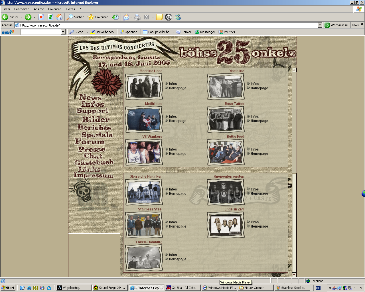Open the address bar dropdown list

[320, 25]
